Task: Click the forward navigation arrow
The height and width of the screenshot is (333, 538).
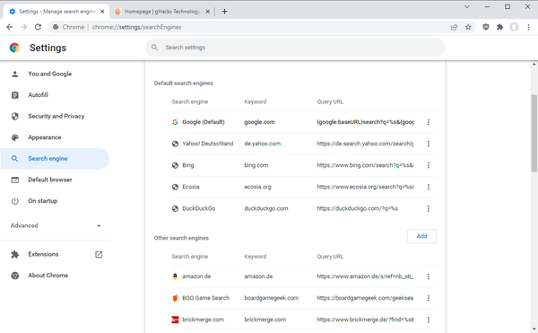Action: pos(23,27)
